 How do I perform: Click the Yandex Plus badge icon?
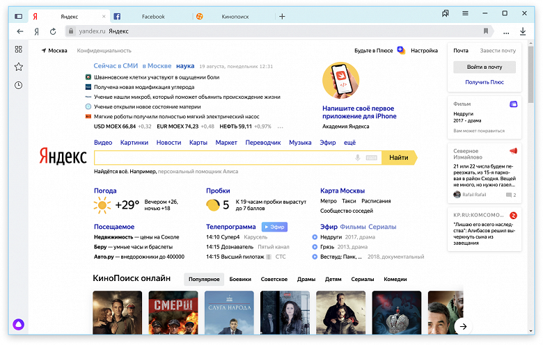[401, 50]
